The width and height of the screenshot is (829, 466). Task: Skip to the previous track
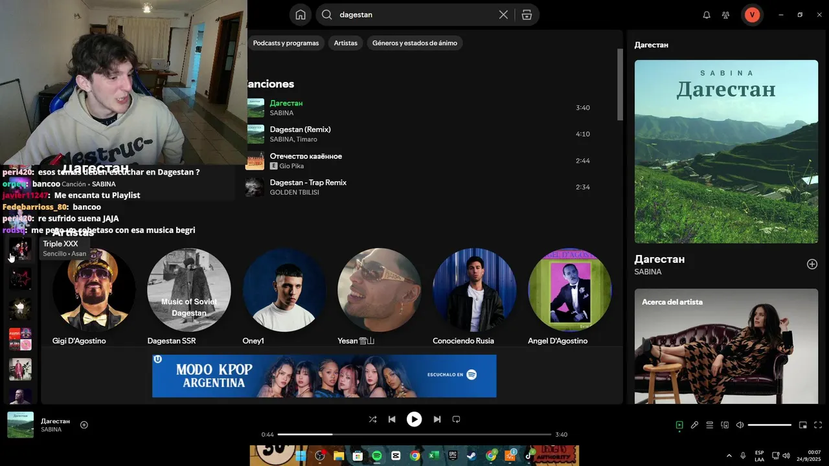[x=392, y=419]
